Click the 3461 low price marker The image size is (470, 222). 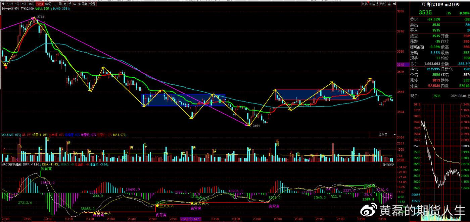(256, 126)
